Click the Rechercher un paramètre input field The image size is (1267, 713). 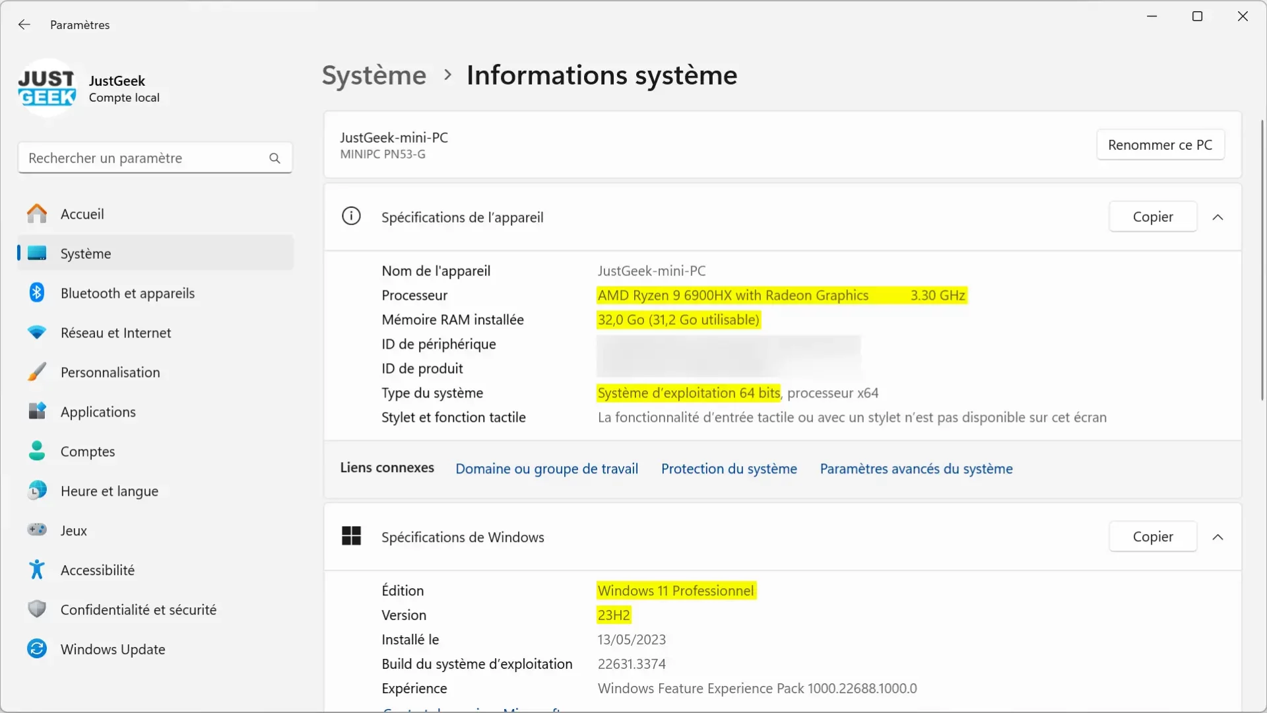click(154, 158)
